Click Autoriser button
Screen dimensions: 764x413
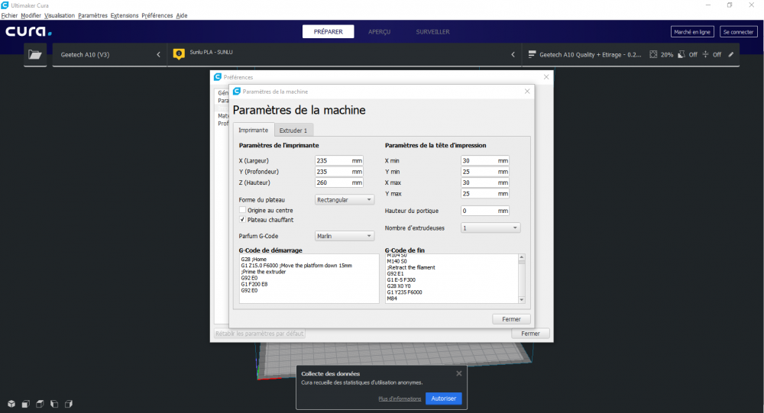click(443, 398)
